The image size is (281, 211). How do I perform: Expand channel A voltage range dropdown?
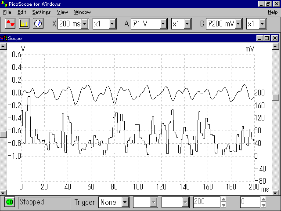point(163,24)
